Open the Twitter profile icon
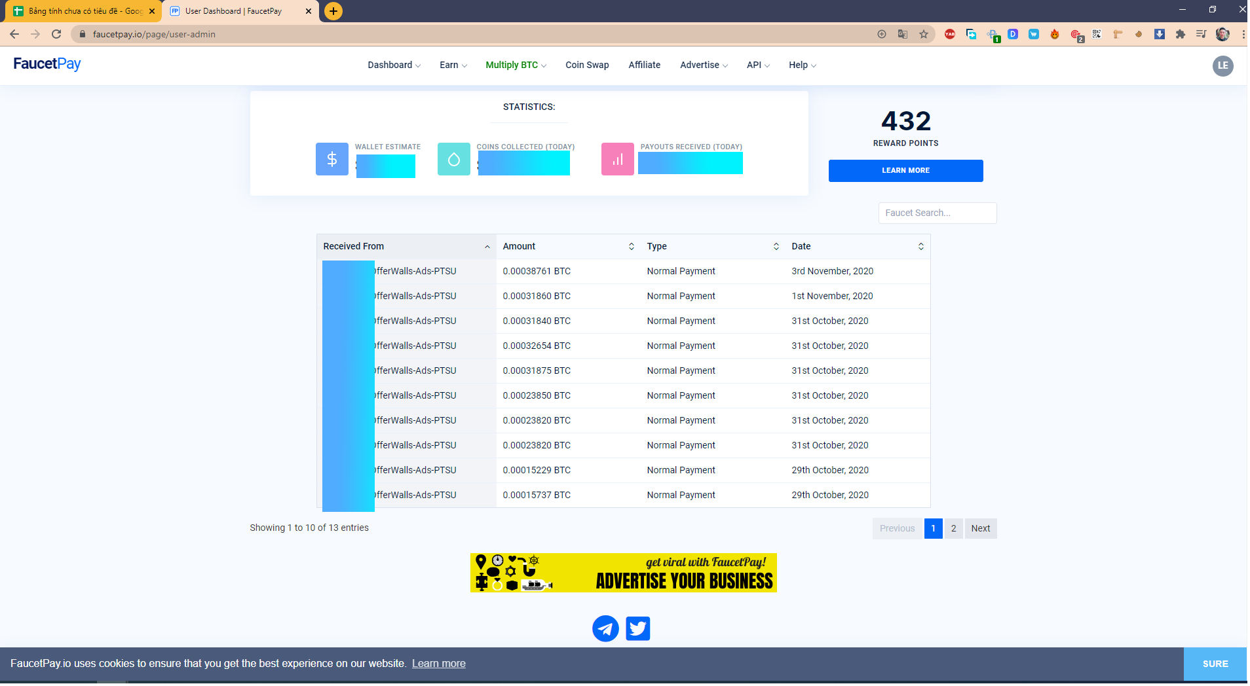Image resolution: width=1250 pixels, height=686 pixels. coord(637,628)
